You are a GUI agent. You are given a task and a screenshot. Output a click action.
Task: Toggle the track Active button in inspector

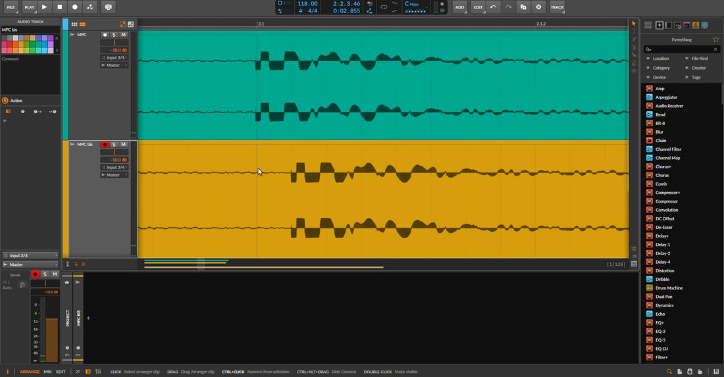point(5,101)
